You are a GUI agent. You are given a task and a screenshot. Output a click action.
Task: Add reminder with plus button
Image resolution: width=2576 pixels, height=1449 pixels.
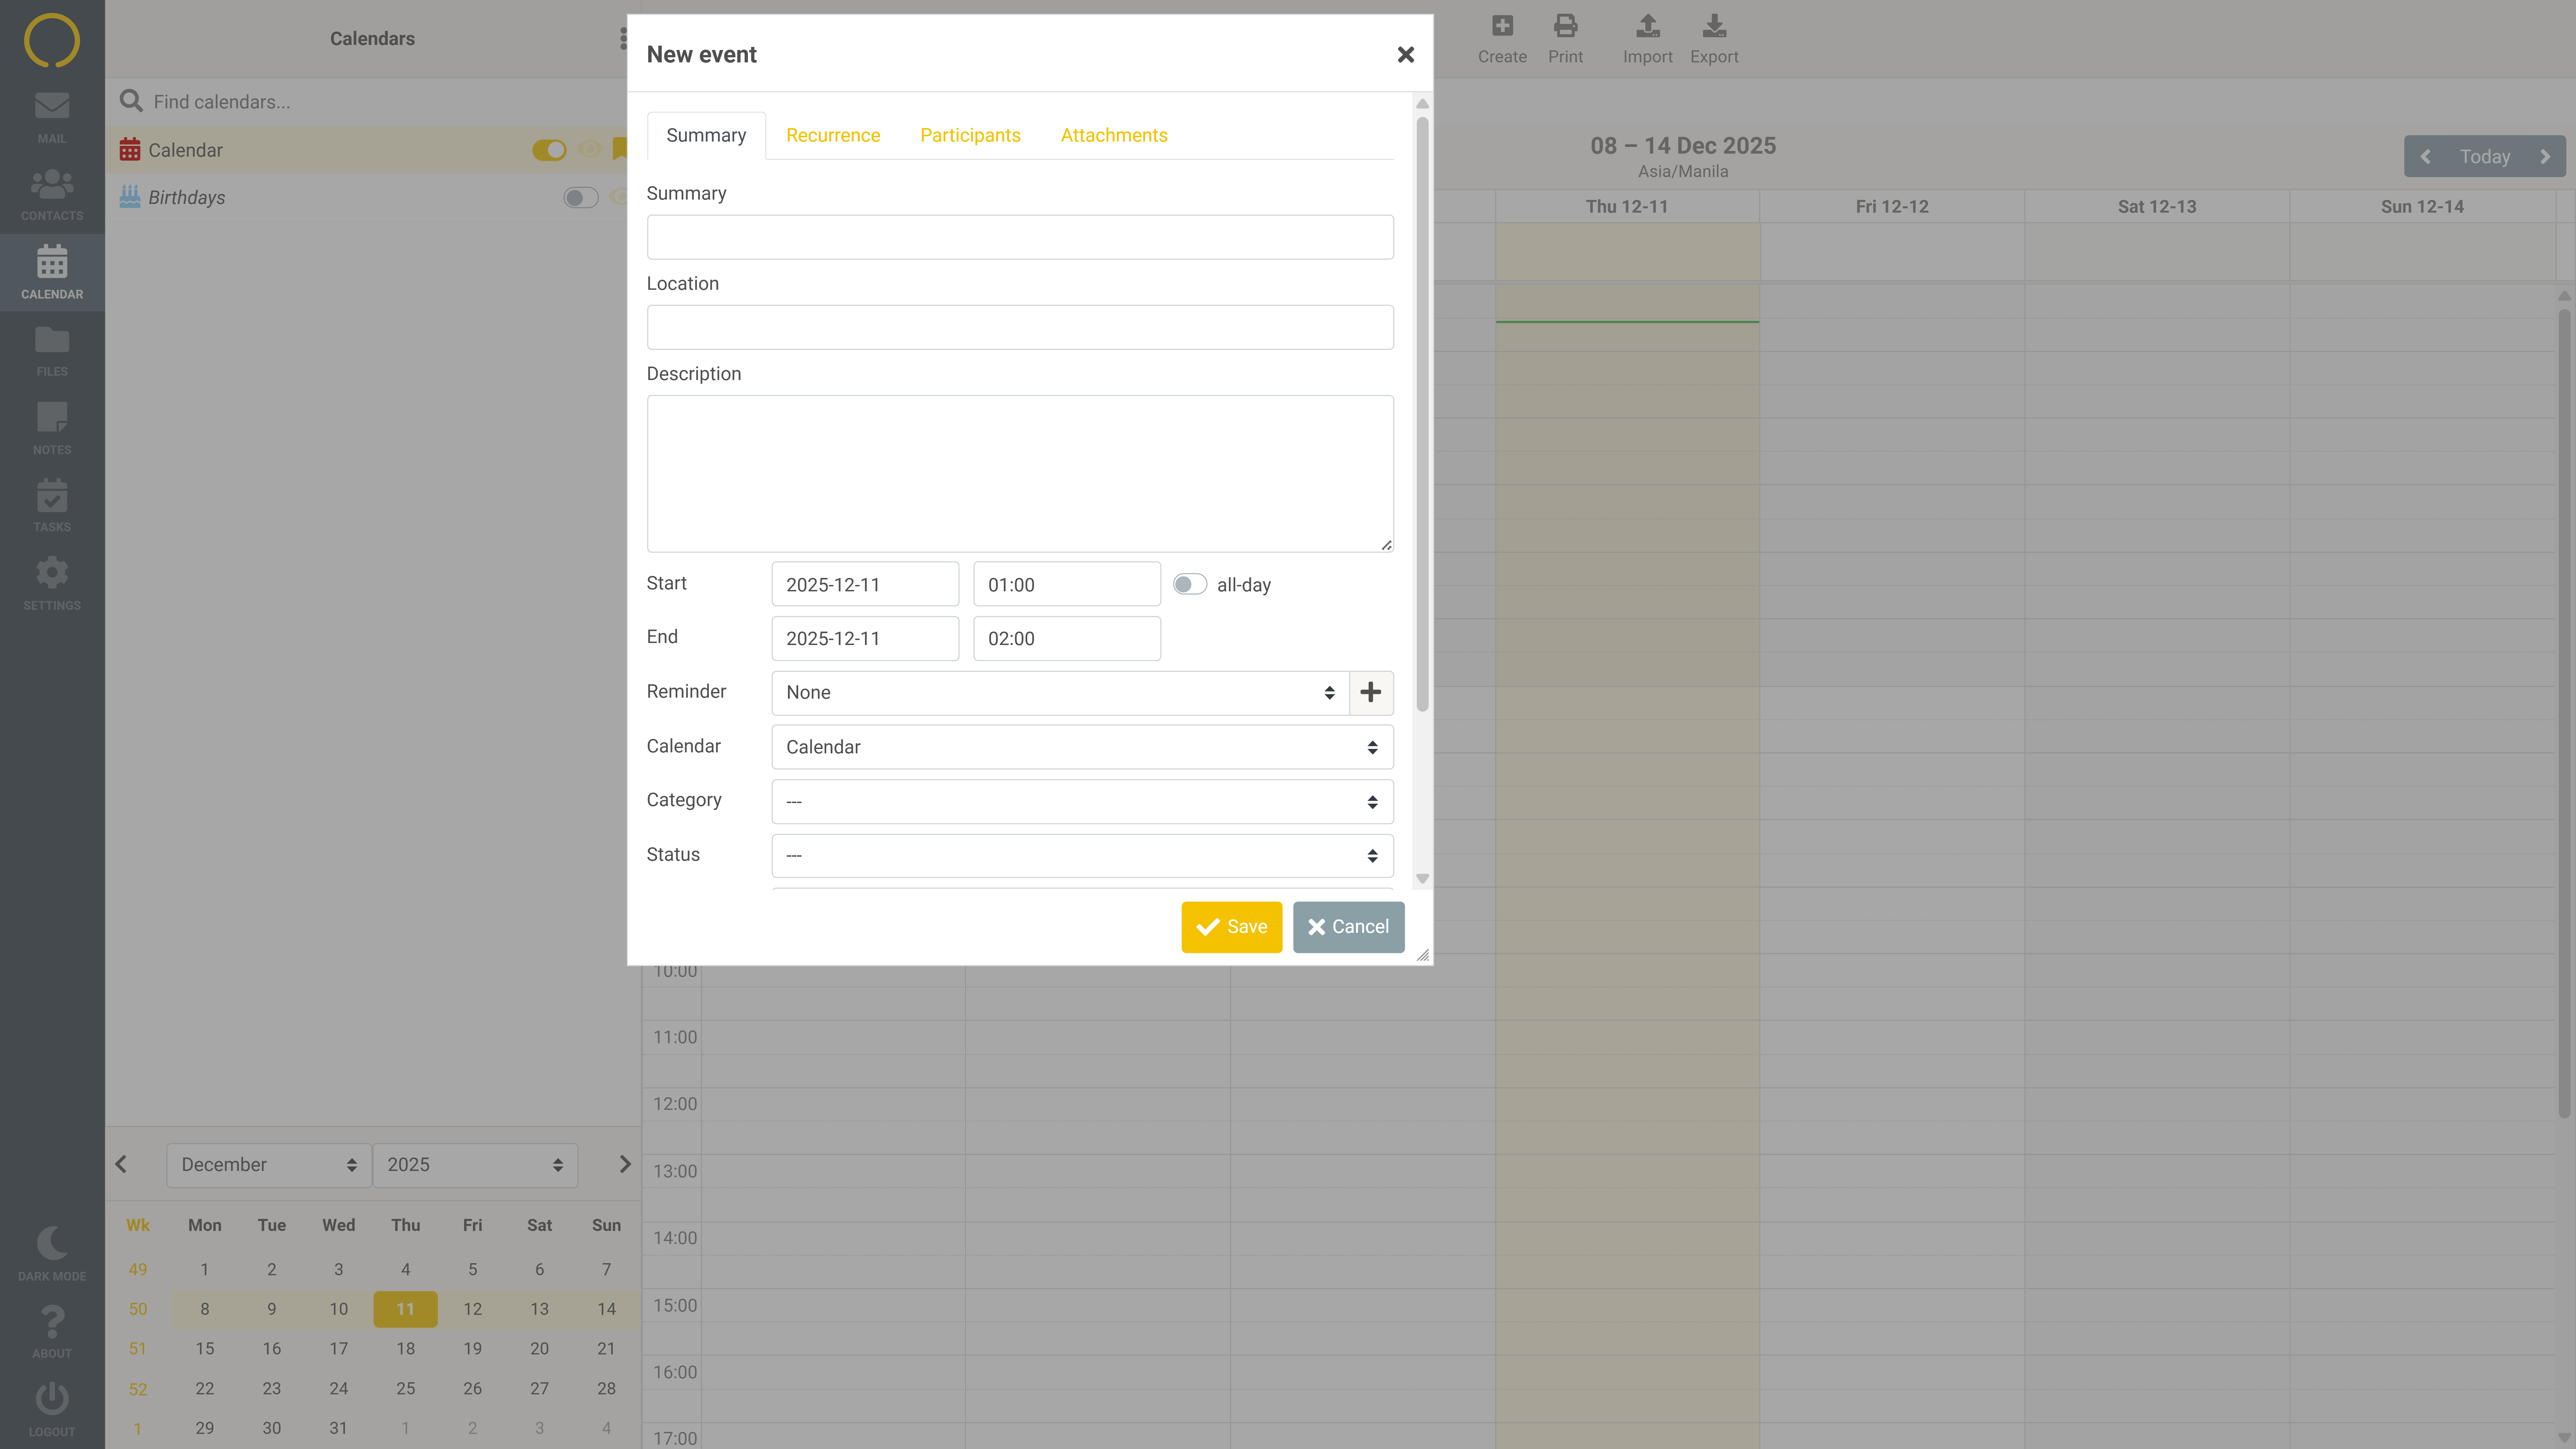[1371, 692]
